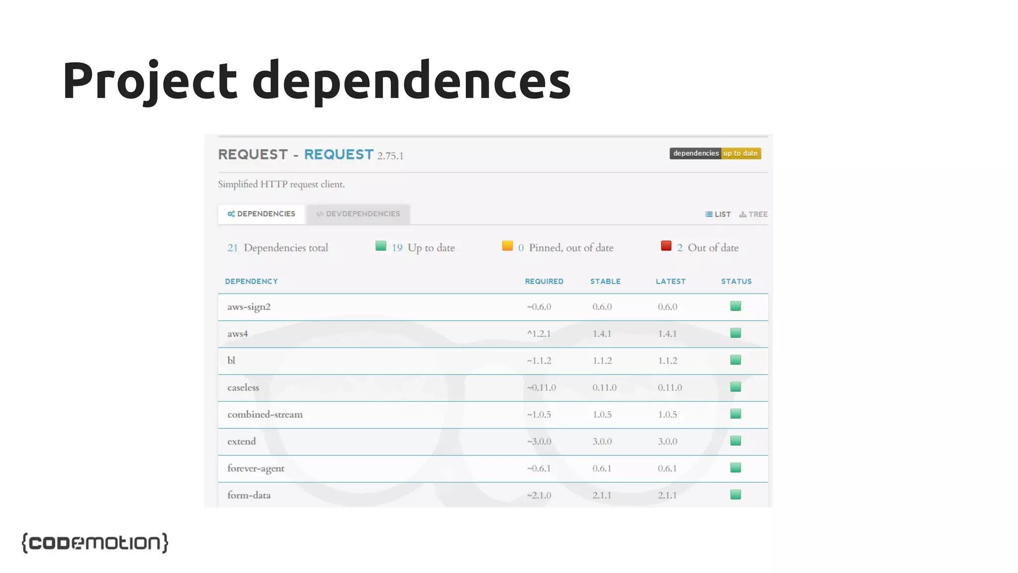Click the STATUS column header
1018x573 pixels.
coord(736,282)
